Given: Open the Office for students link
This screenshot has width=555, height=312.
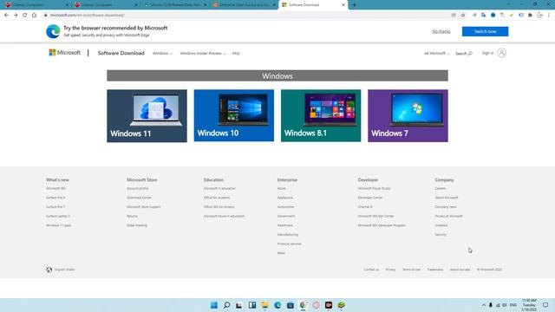Looking at the screenshot, I should pyautogui.click(x=217, y=198).
